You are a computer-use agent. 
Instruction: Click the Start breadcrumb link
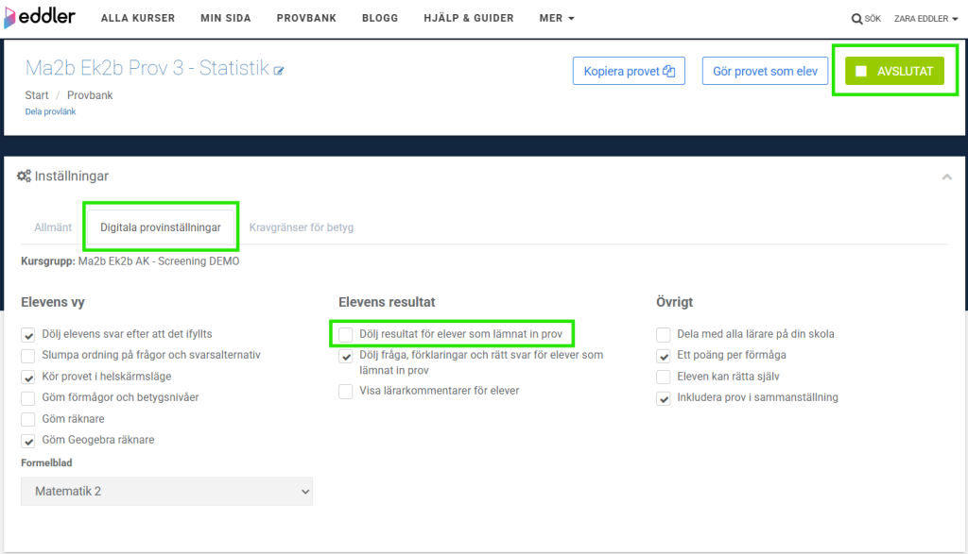(37, 95)
